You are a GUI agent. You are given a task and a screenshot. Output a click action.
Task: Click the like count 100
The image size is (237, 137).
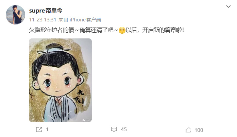coord(199,130)
